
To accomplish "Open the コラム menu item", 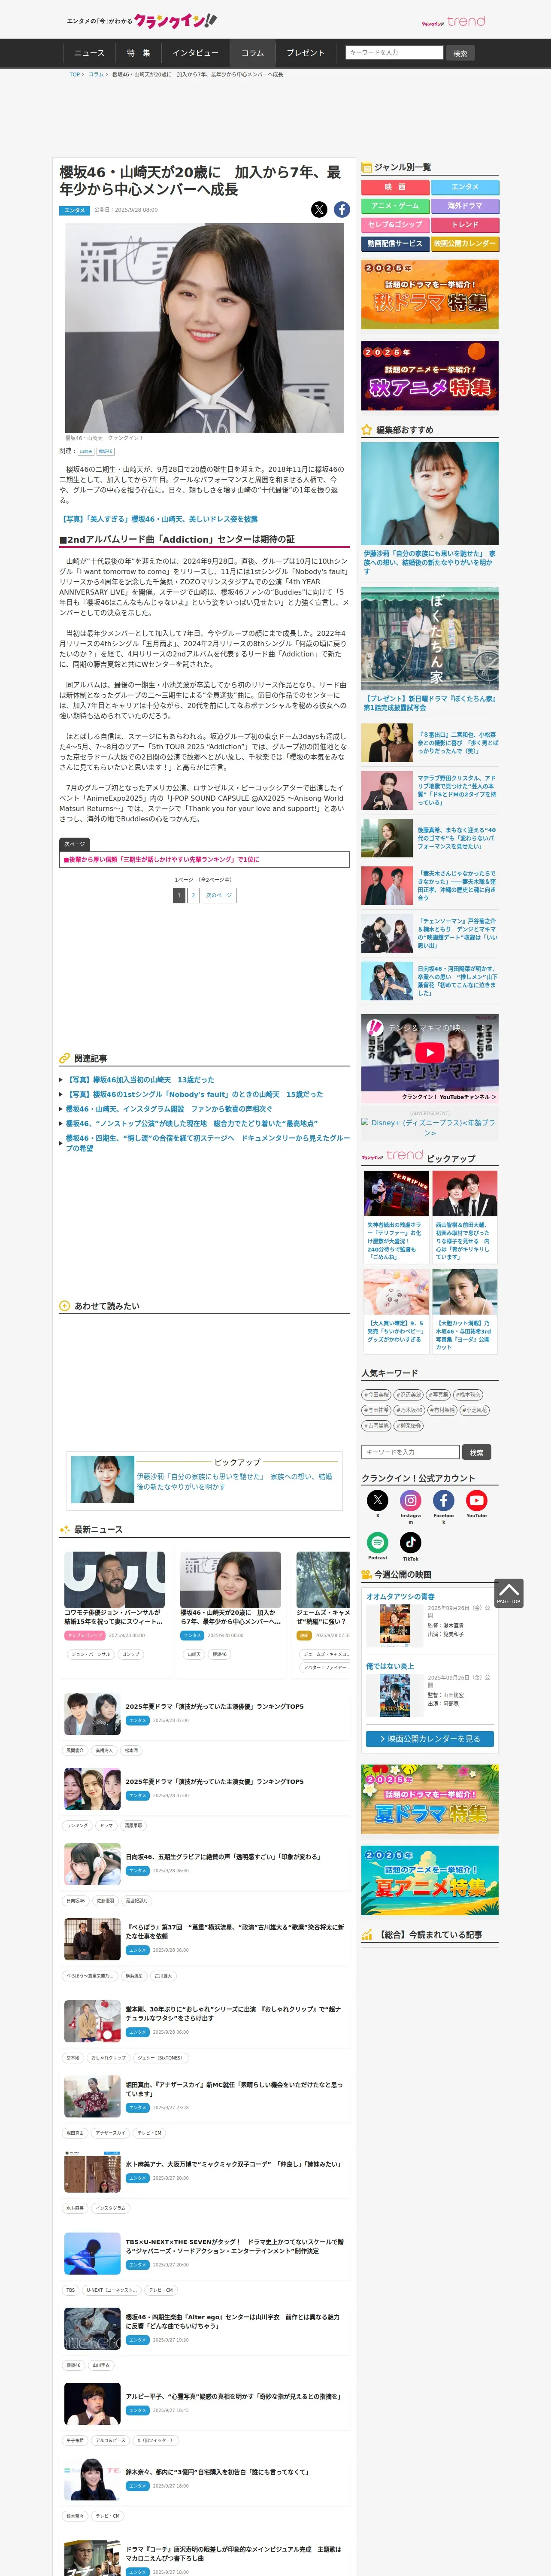I will pyautogui.click(x=253, y=53).
